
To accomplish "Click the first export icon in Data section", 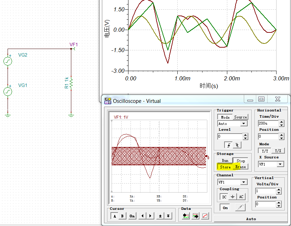I will (x=186, y=216).
